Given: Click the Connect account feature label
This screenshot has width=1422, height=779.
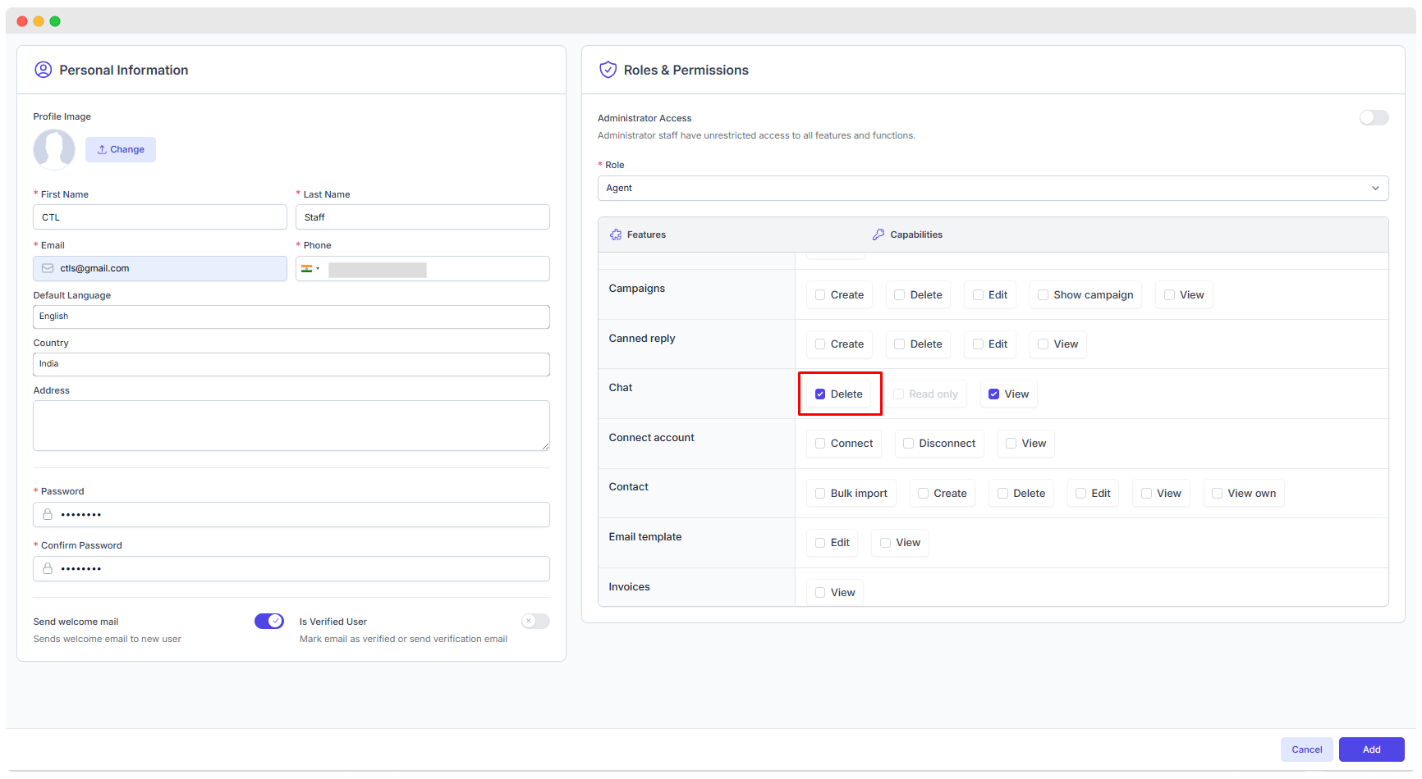Looking at the screenshot, I should (x=652, y=438).
